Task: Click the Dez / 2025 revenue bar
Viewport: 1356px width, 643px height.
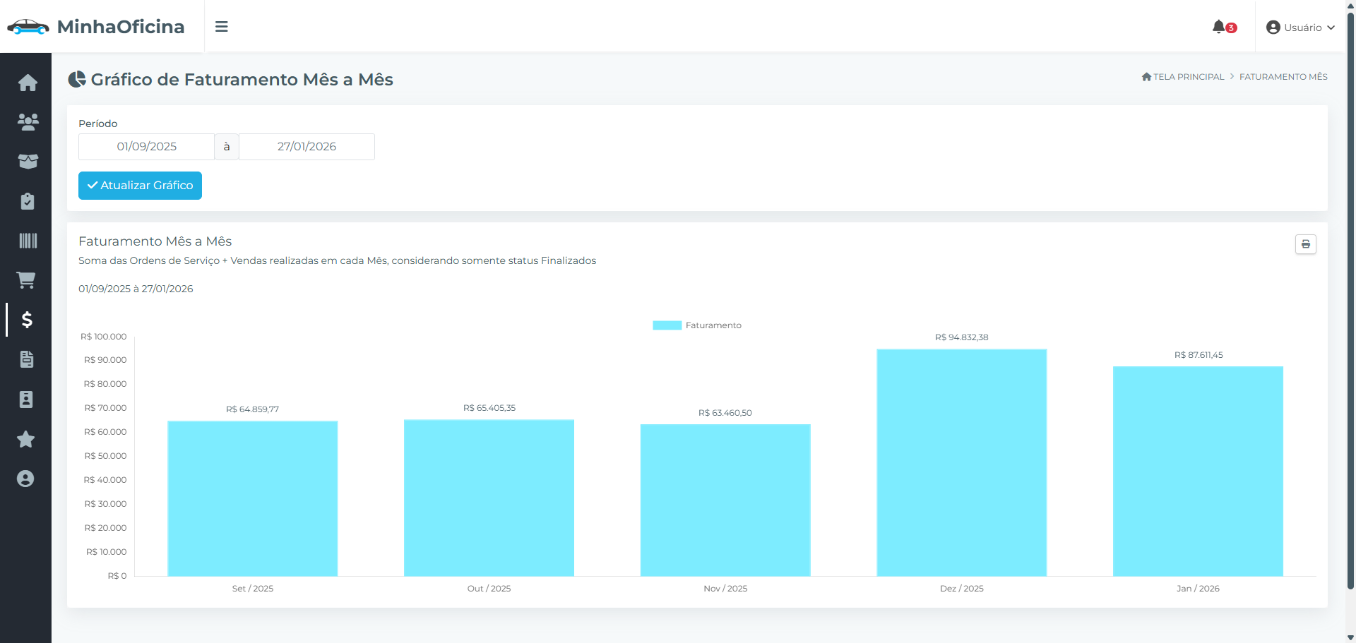Action: point(961,462)
